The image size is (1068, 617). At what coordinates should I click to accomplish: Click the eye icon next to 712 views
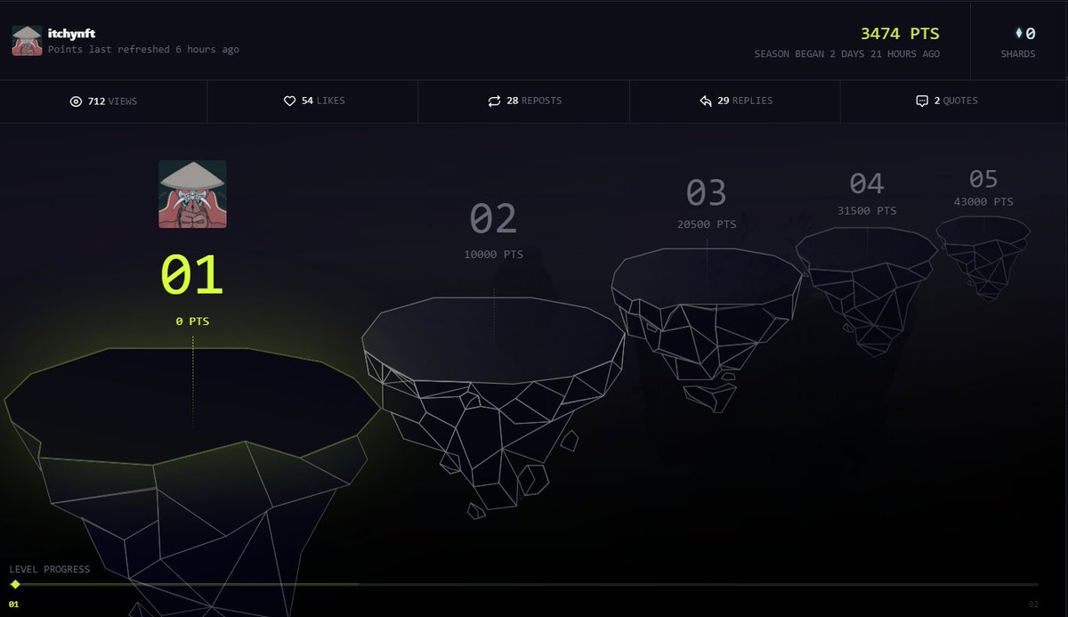77,101
